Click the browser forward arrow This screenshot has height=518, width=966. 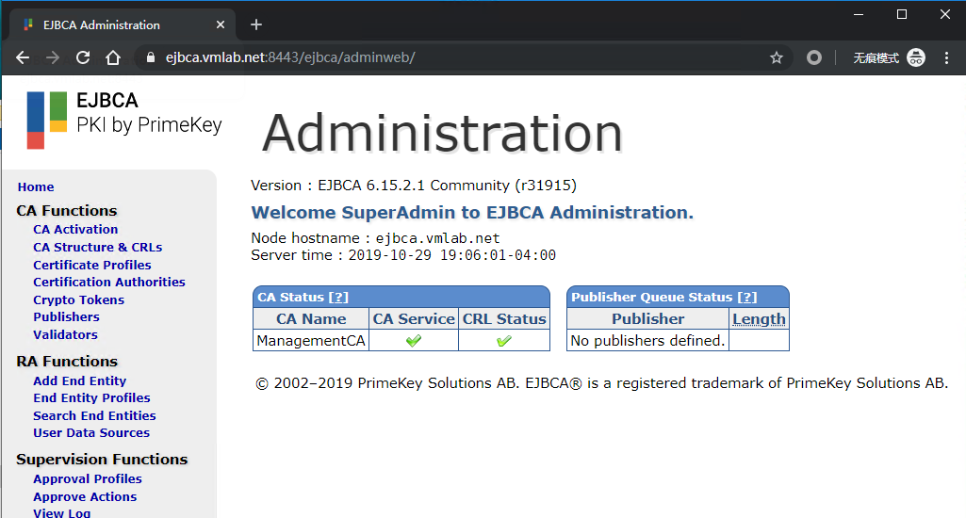point(53,57)
